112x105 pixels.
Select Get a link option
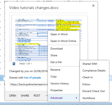click(64, 62)
